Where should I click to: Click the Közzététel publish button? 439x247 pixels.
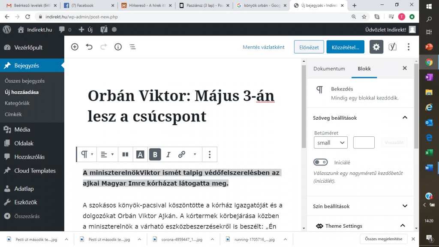click(346, 47)
